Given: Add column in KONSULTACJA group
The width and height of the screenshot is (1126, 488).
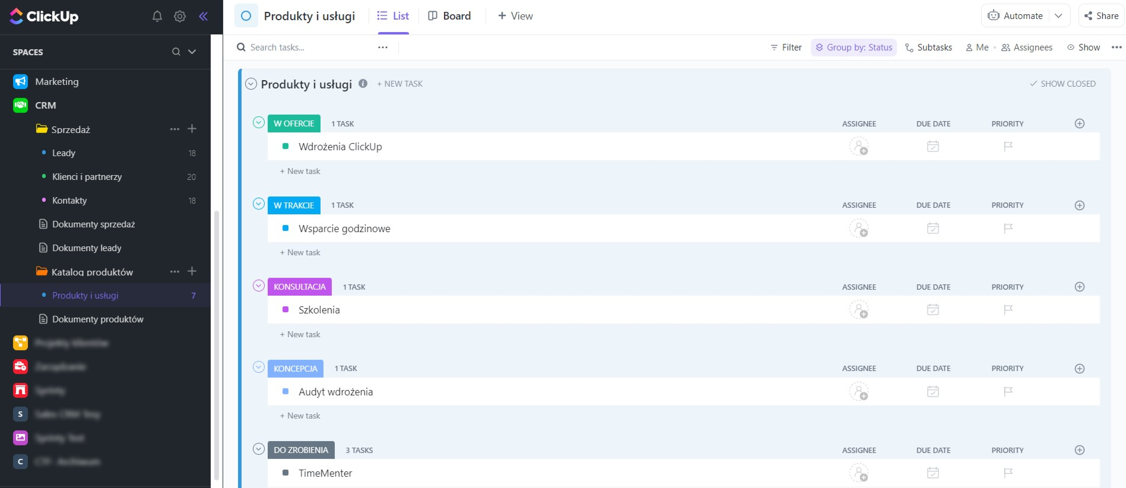Looking at the screenshot, I should coord(1079,287).
